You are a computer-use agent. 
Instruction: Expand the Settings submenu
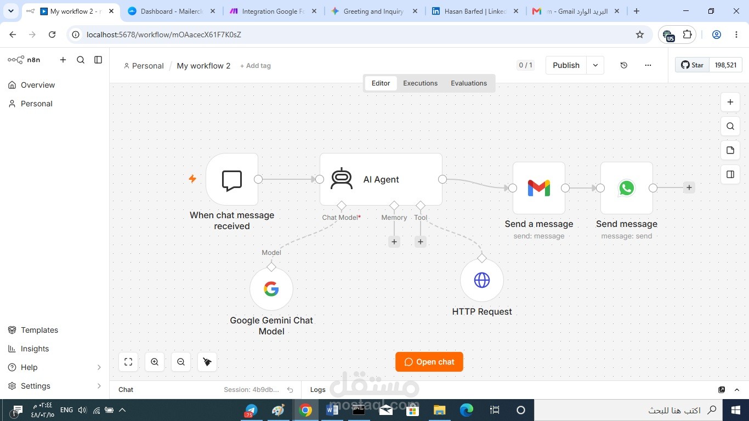coord(99,386)
